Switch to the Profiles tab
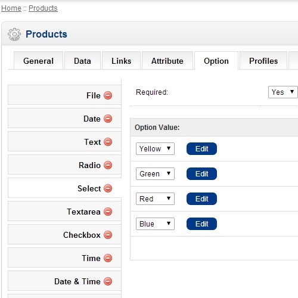This screenshot has height=298, width=298. click(x=263, y=61)
